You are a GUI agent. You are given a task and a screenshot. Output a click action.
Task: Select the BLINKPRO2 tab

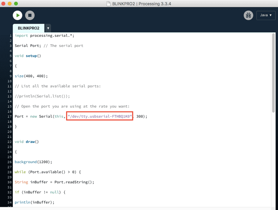28,28
